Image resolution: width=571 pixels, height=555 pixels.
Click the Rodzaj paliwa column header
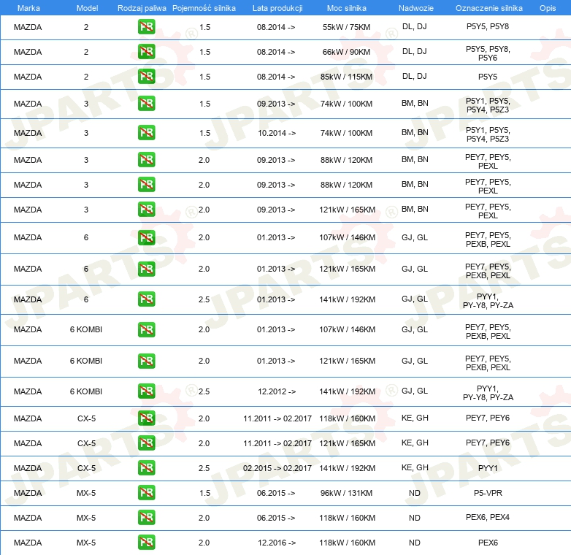coord(142,8)
